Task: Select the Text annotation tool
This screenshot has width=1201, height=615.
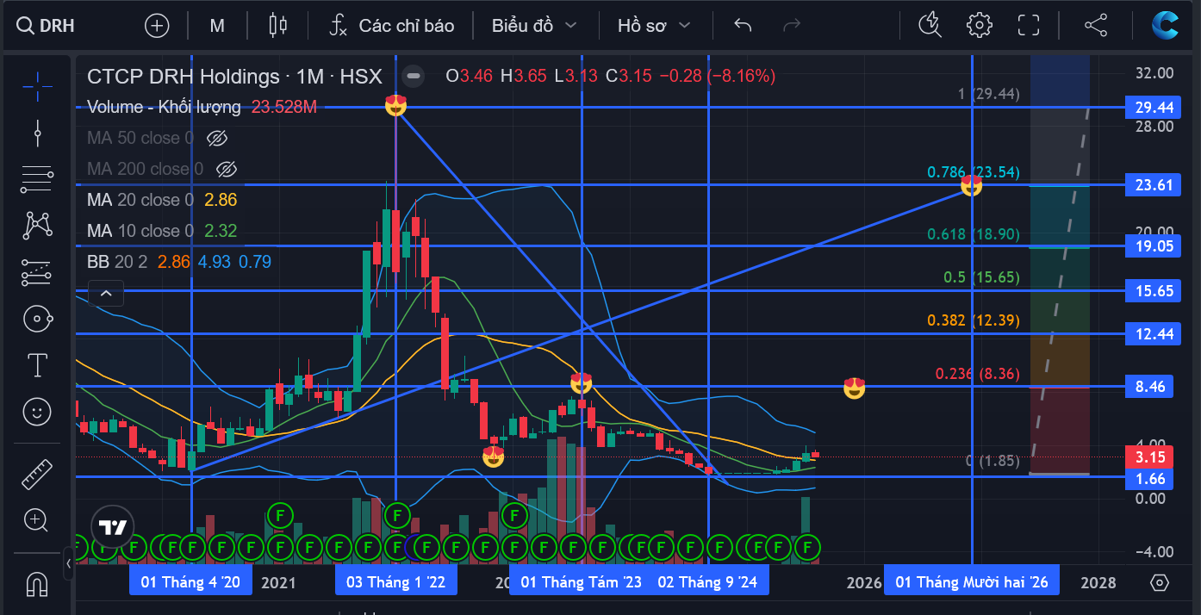Action: (37, 365)
